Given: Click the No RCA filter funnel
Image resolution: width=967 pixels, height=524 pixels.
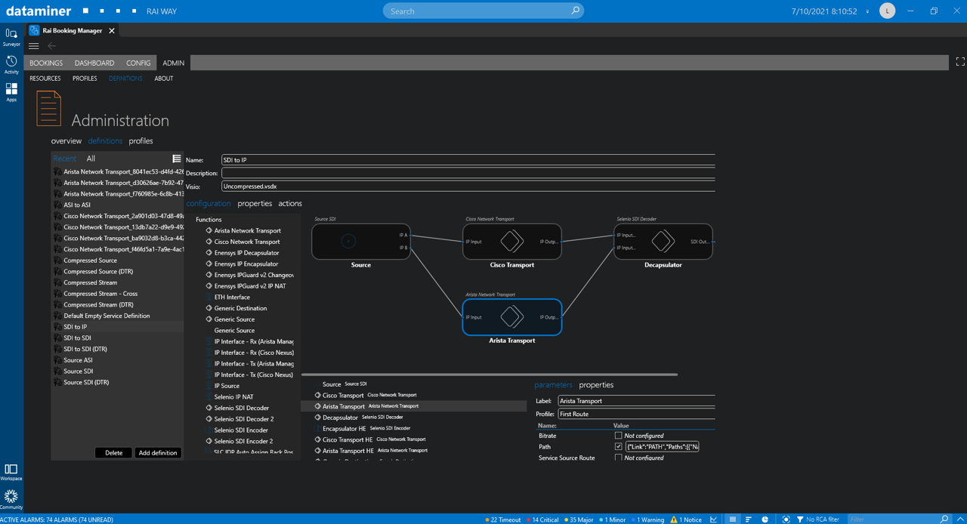Looking at the screenshot, I should pos(800,519).
